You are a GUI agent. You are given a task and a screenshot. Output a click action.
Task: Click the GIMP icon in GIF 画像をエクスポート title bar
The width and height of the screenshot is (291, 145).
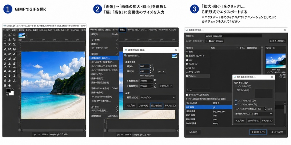235,77
